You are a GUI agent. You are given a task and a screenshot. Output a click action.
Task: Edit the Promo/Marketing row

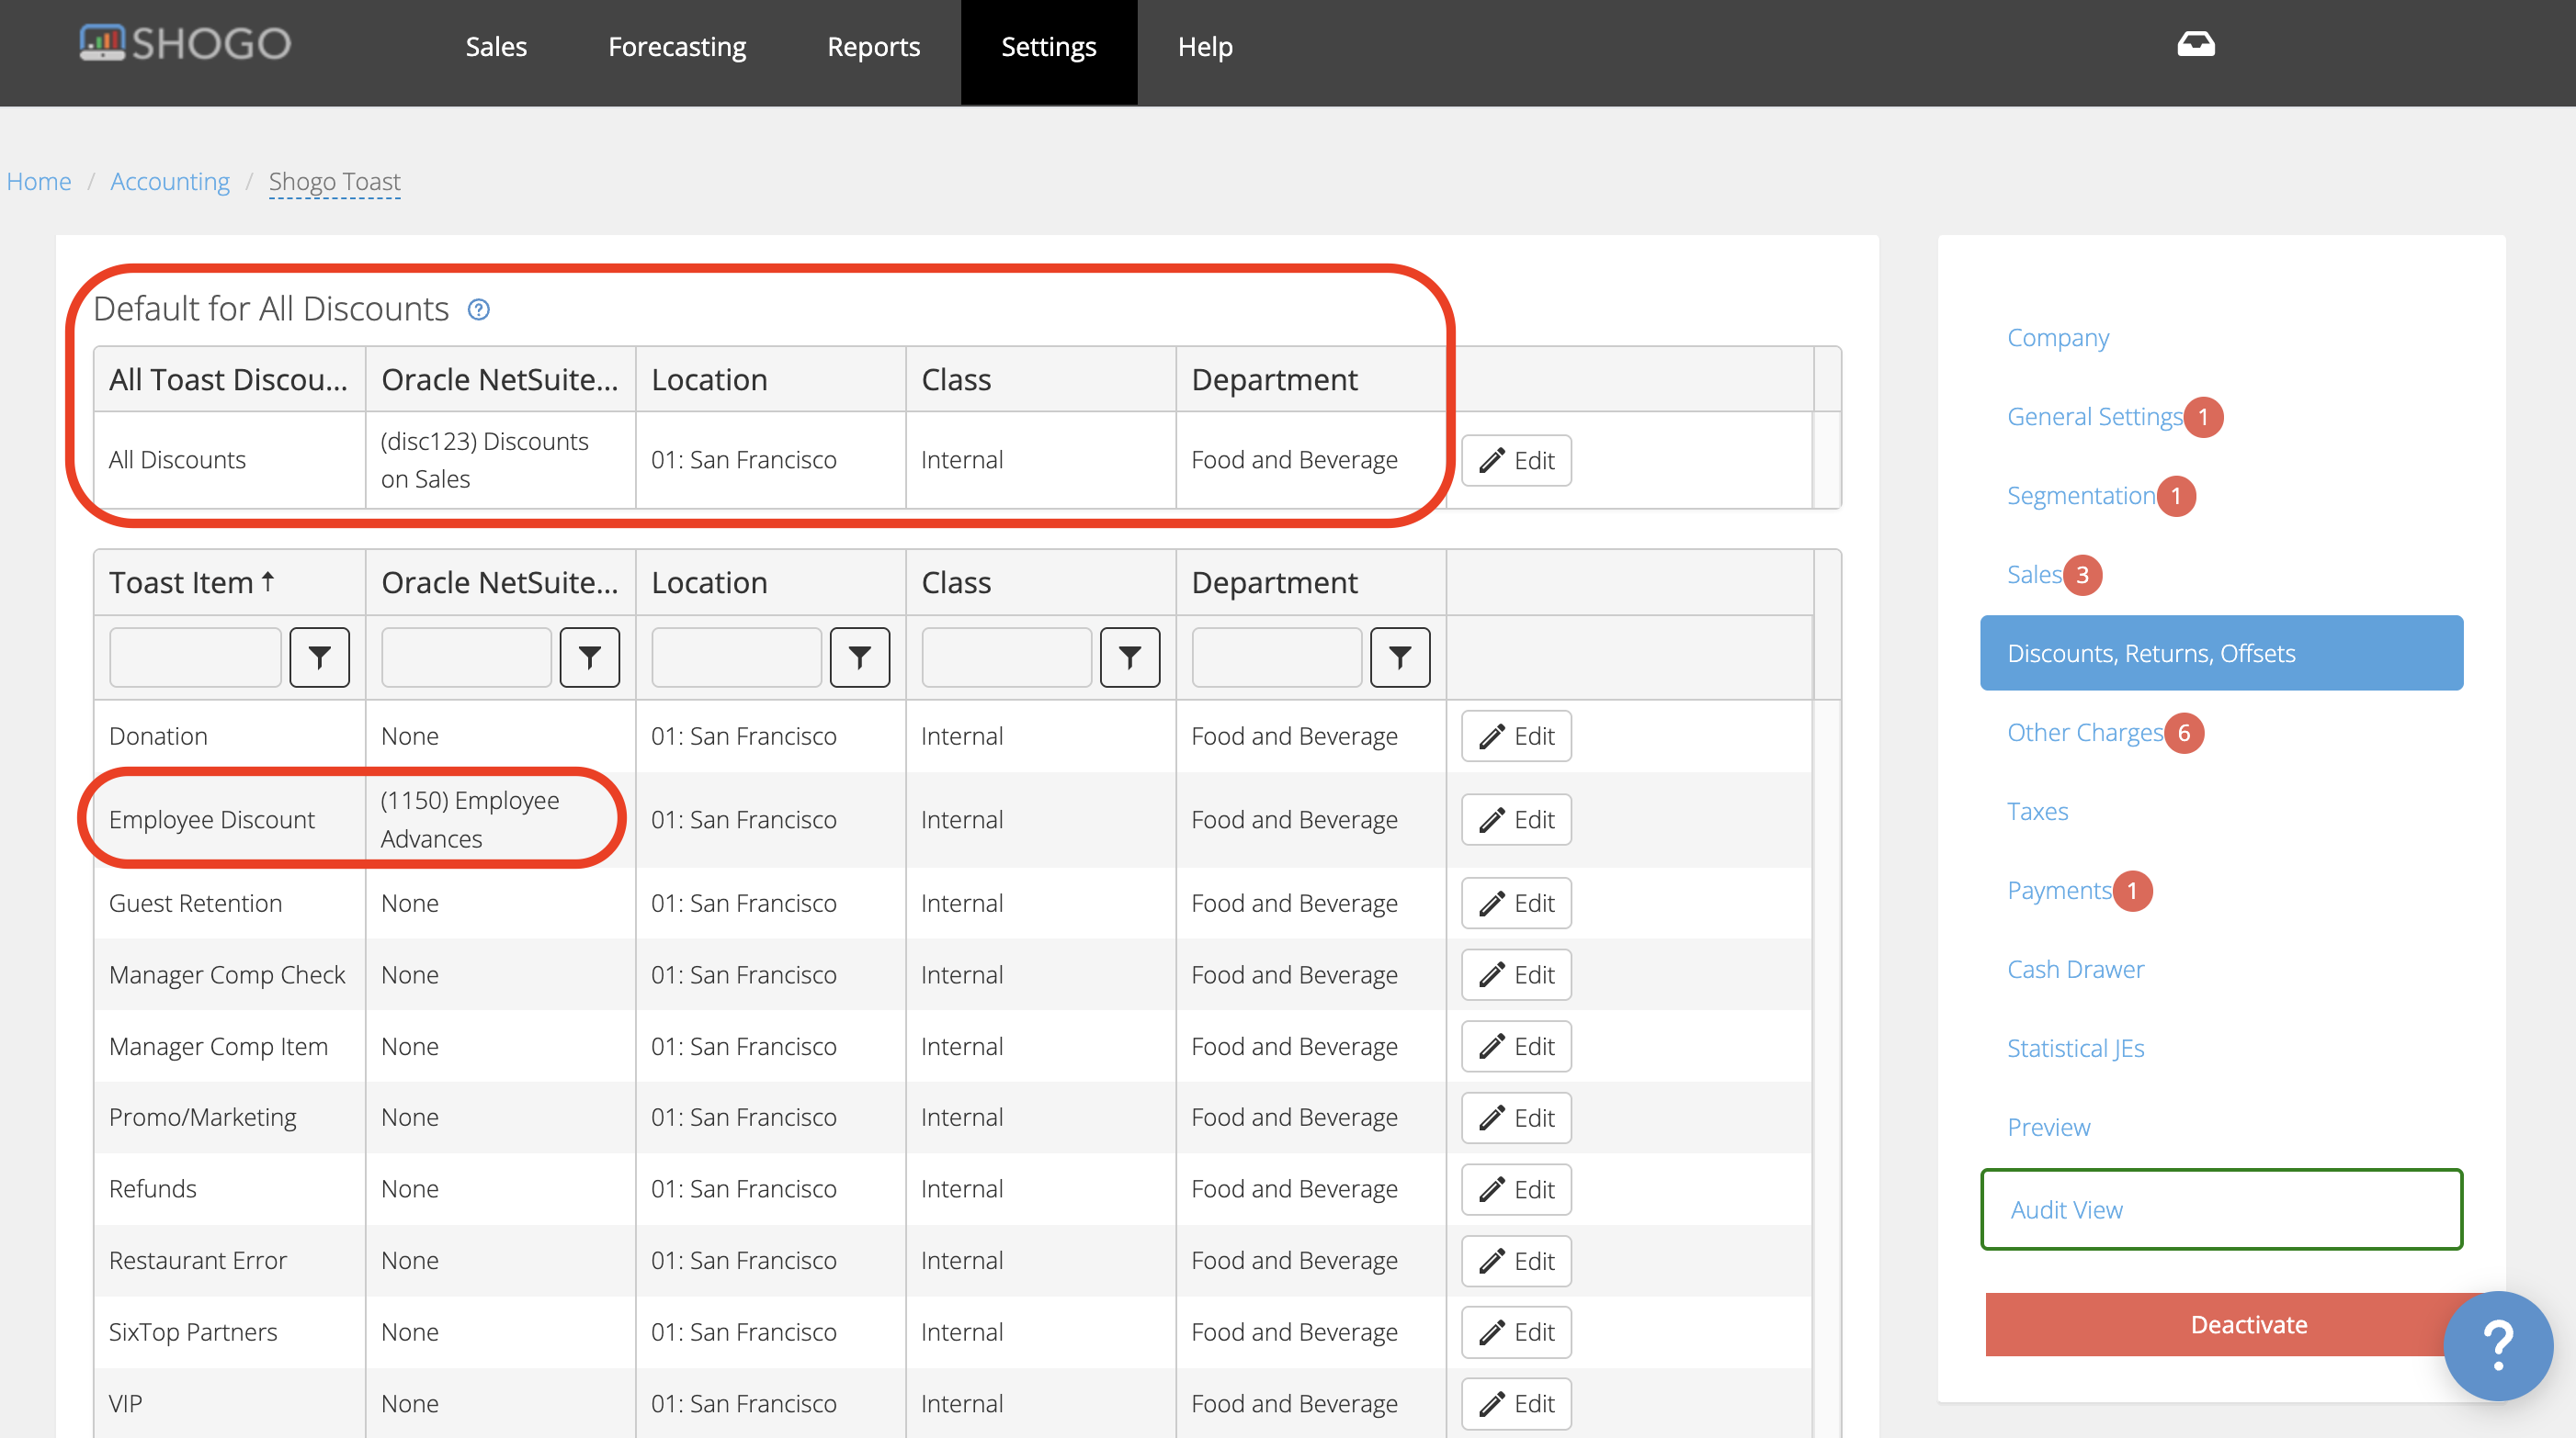[x=1515, y=1118]
